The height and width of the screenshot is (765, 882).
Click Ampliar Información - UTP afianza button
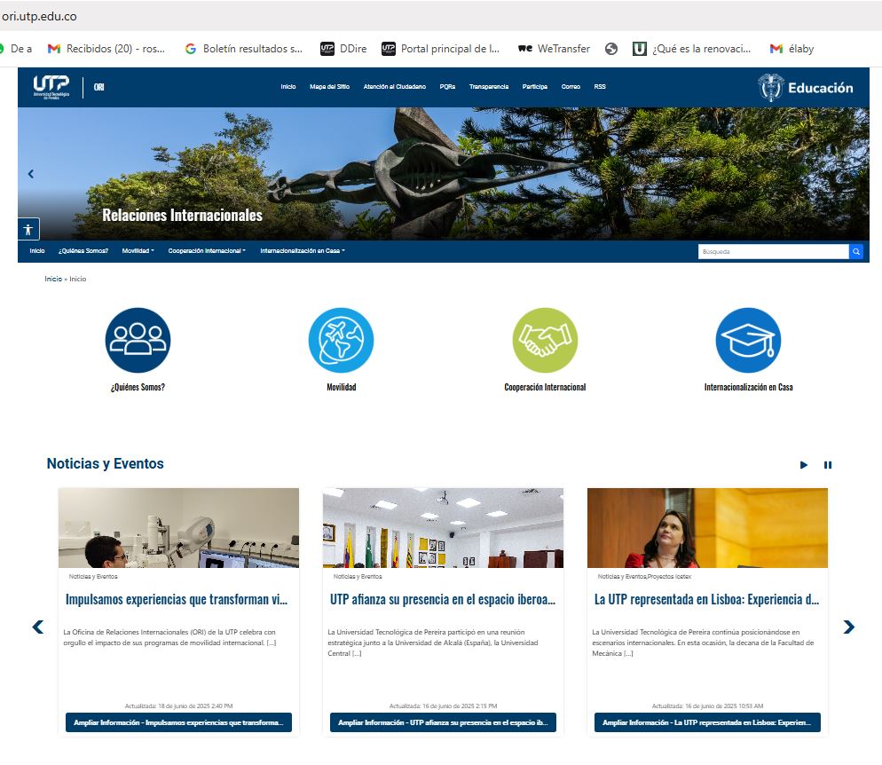[x=444, y=722]
